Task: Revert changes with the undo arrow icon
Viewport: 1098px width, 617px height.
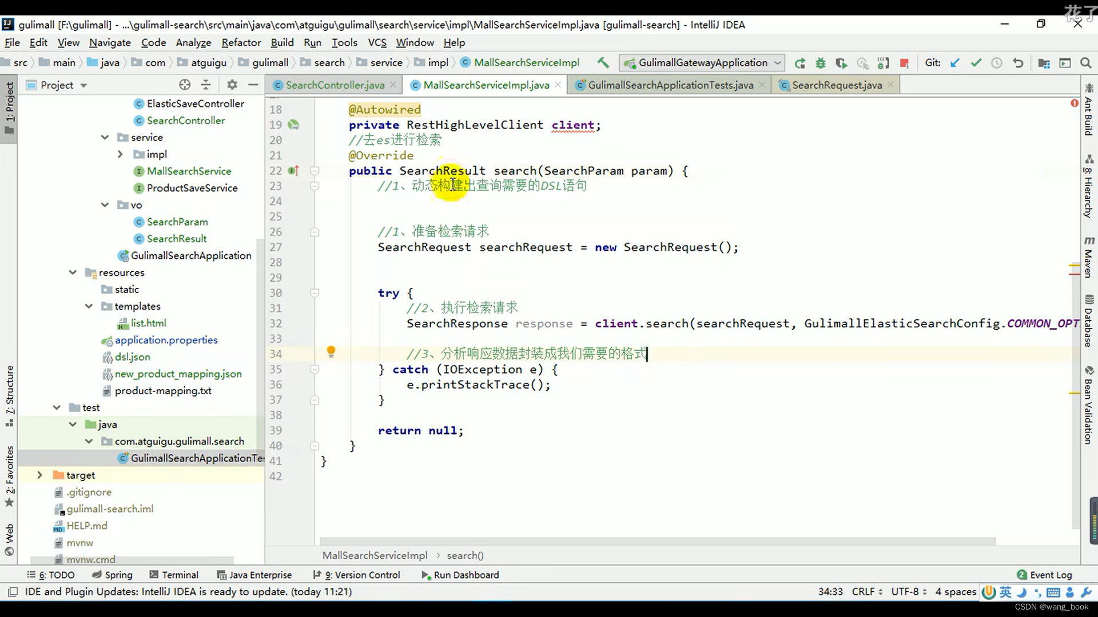Action: (1018, 63)
